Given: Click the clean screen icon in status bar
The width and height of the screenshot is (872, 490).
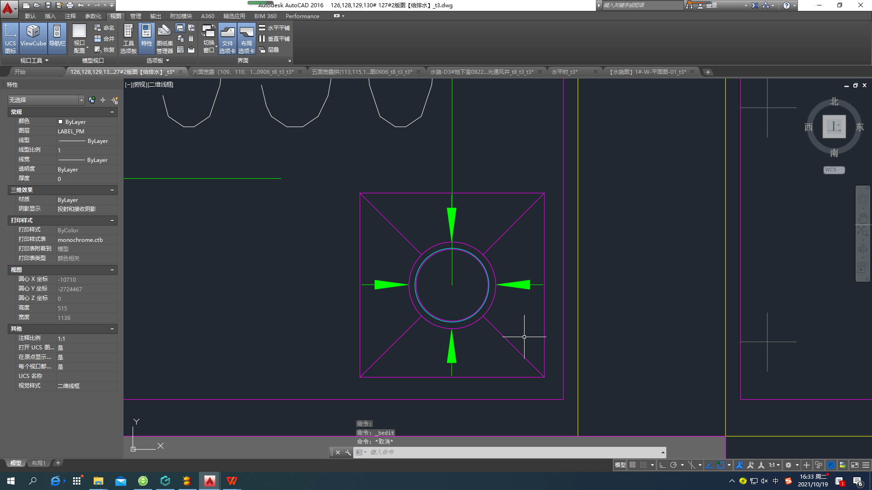Looking at the screenshot, I should click(855, 465).
